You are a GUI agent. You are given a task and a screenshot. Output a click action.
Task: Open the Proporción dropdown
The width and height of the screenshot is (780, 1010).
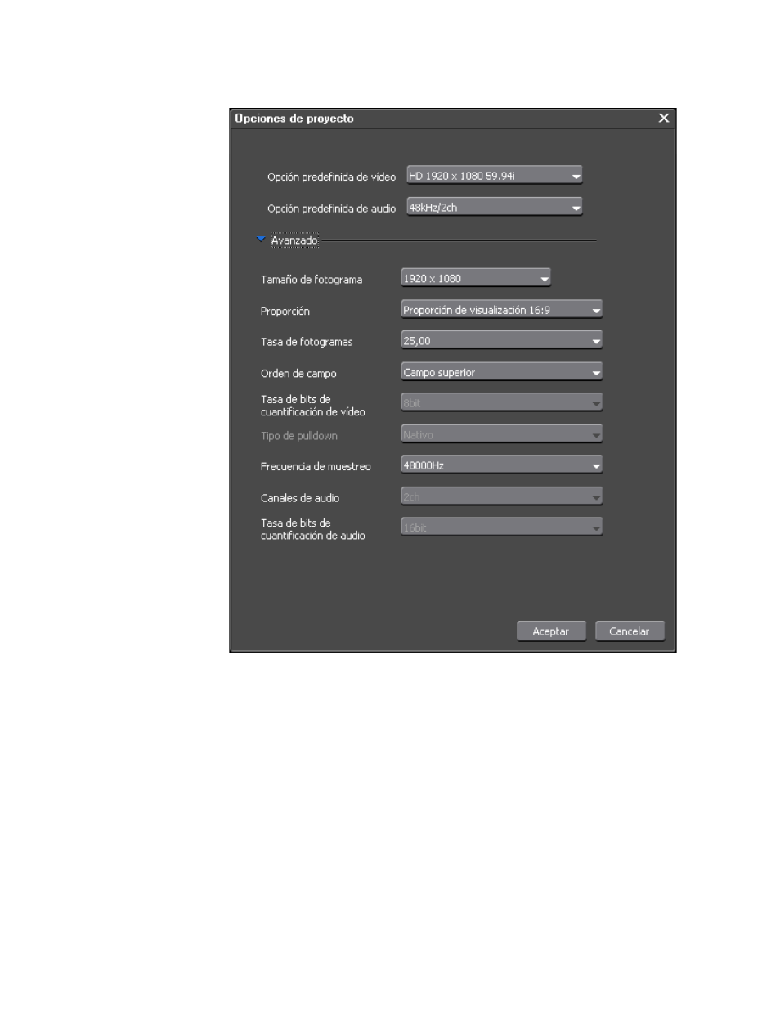pos(501,310)
